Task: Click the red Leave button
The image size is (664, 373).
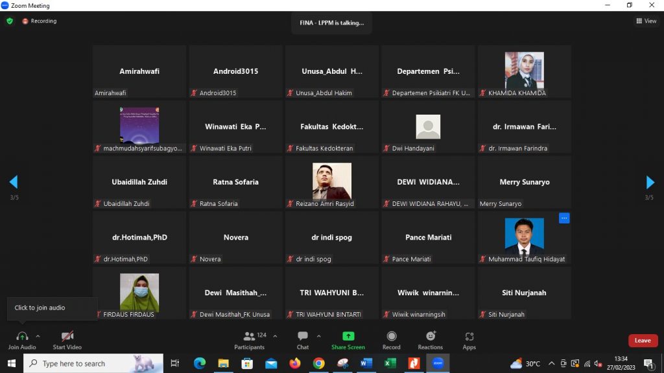Action: [643, 341]
